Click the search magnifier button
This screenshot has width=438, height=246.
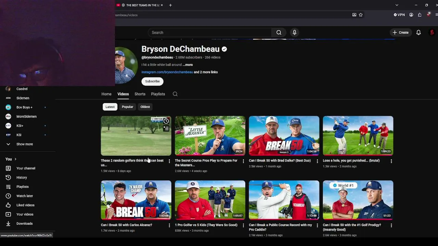279,32
